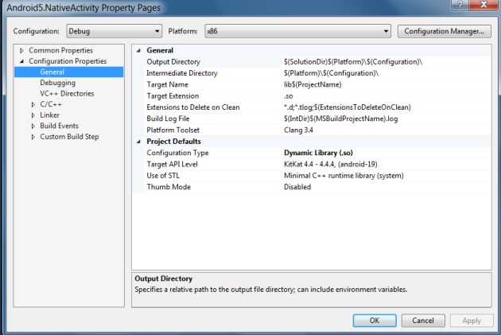This screenshot has height=335, width=501.
Task: Expand the Custom Build Step node
Action: point(33,137)
